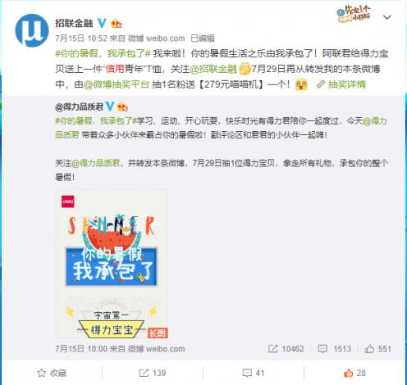
Task: Open the comments section showing 41
Action: (254, 373)
